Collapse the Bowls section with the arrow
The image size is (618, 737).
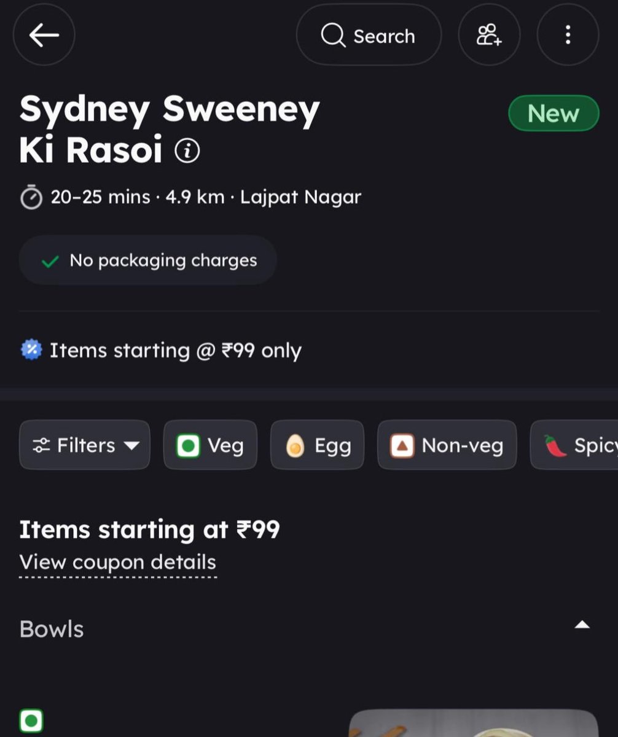pos(582,625)
